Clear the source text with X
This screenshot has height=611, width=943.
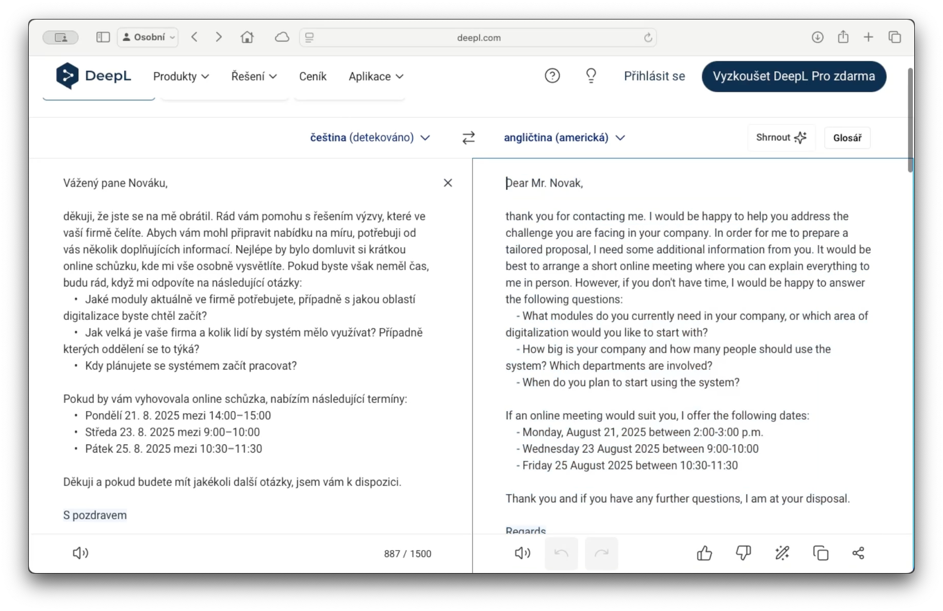click(x=448, y=183)
